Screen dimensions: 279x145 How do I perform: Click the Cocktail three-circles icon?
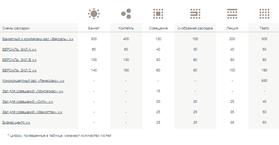pos(126,14)
